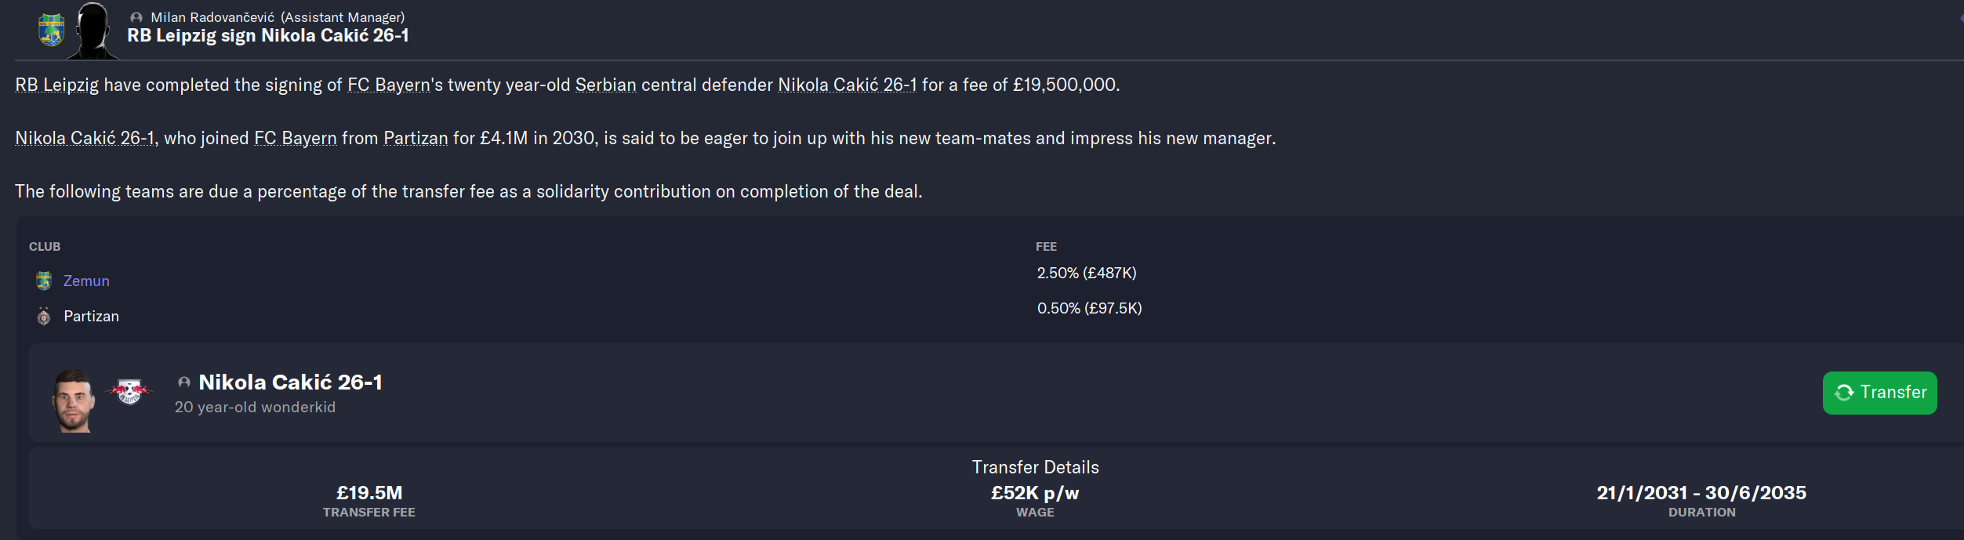
Task: Click the Serbian nationality link
Action: (605, 85)
